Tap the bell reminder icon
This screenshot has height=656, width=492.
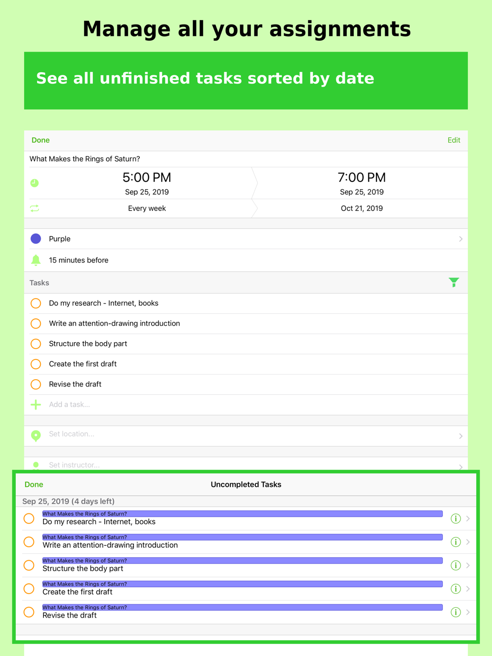point(36,260)
